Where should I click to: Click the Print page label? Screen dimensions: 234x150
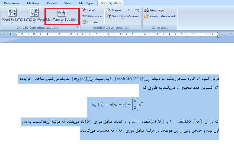pos(156,10)
